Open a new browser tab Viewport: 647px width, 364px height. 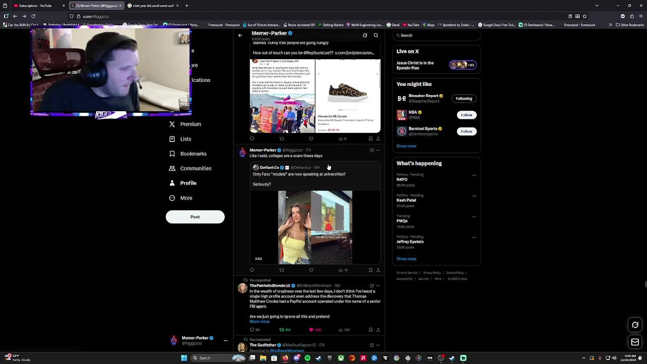point(187,6)
